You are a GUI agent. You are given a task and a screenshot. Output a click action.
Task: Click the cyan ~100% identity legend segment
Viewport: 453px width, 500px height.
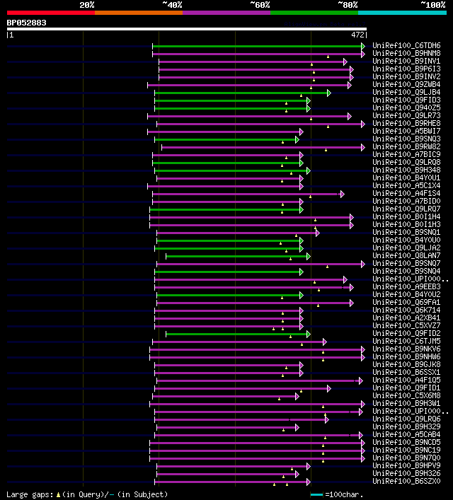coord(402,13)
